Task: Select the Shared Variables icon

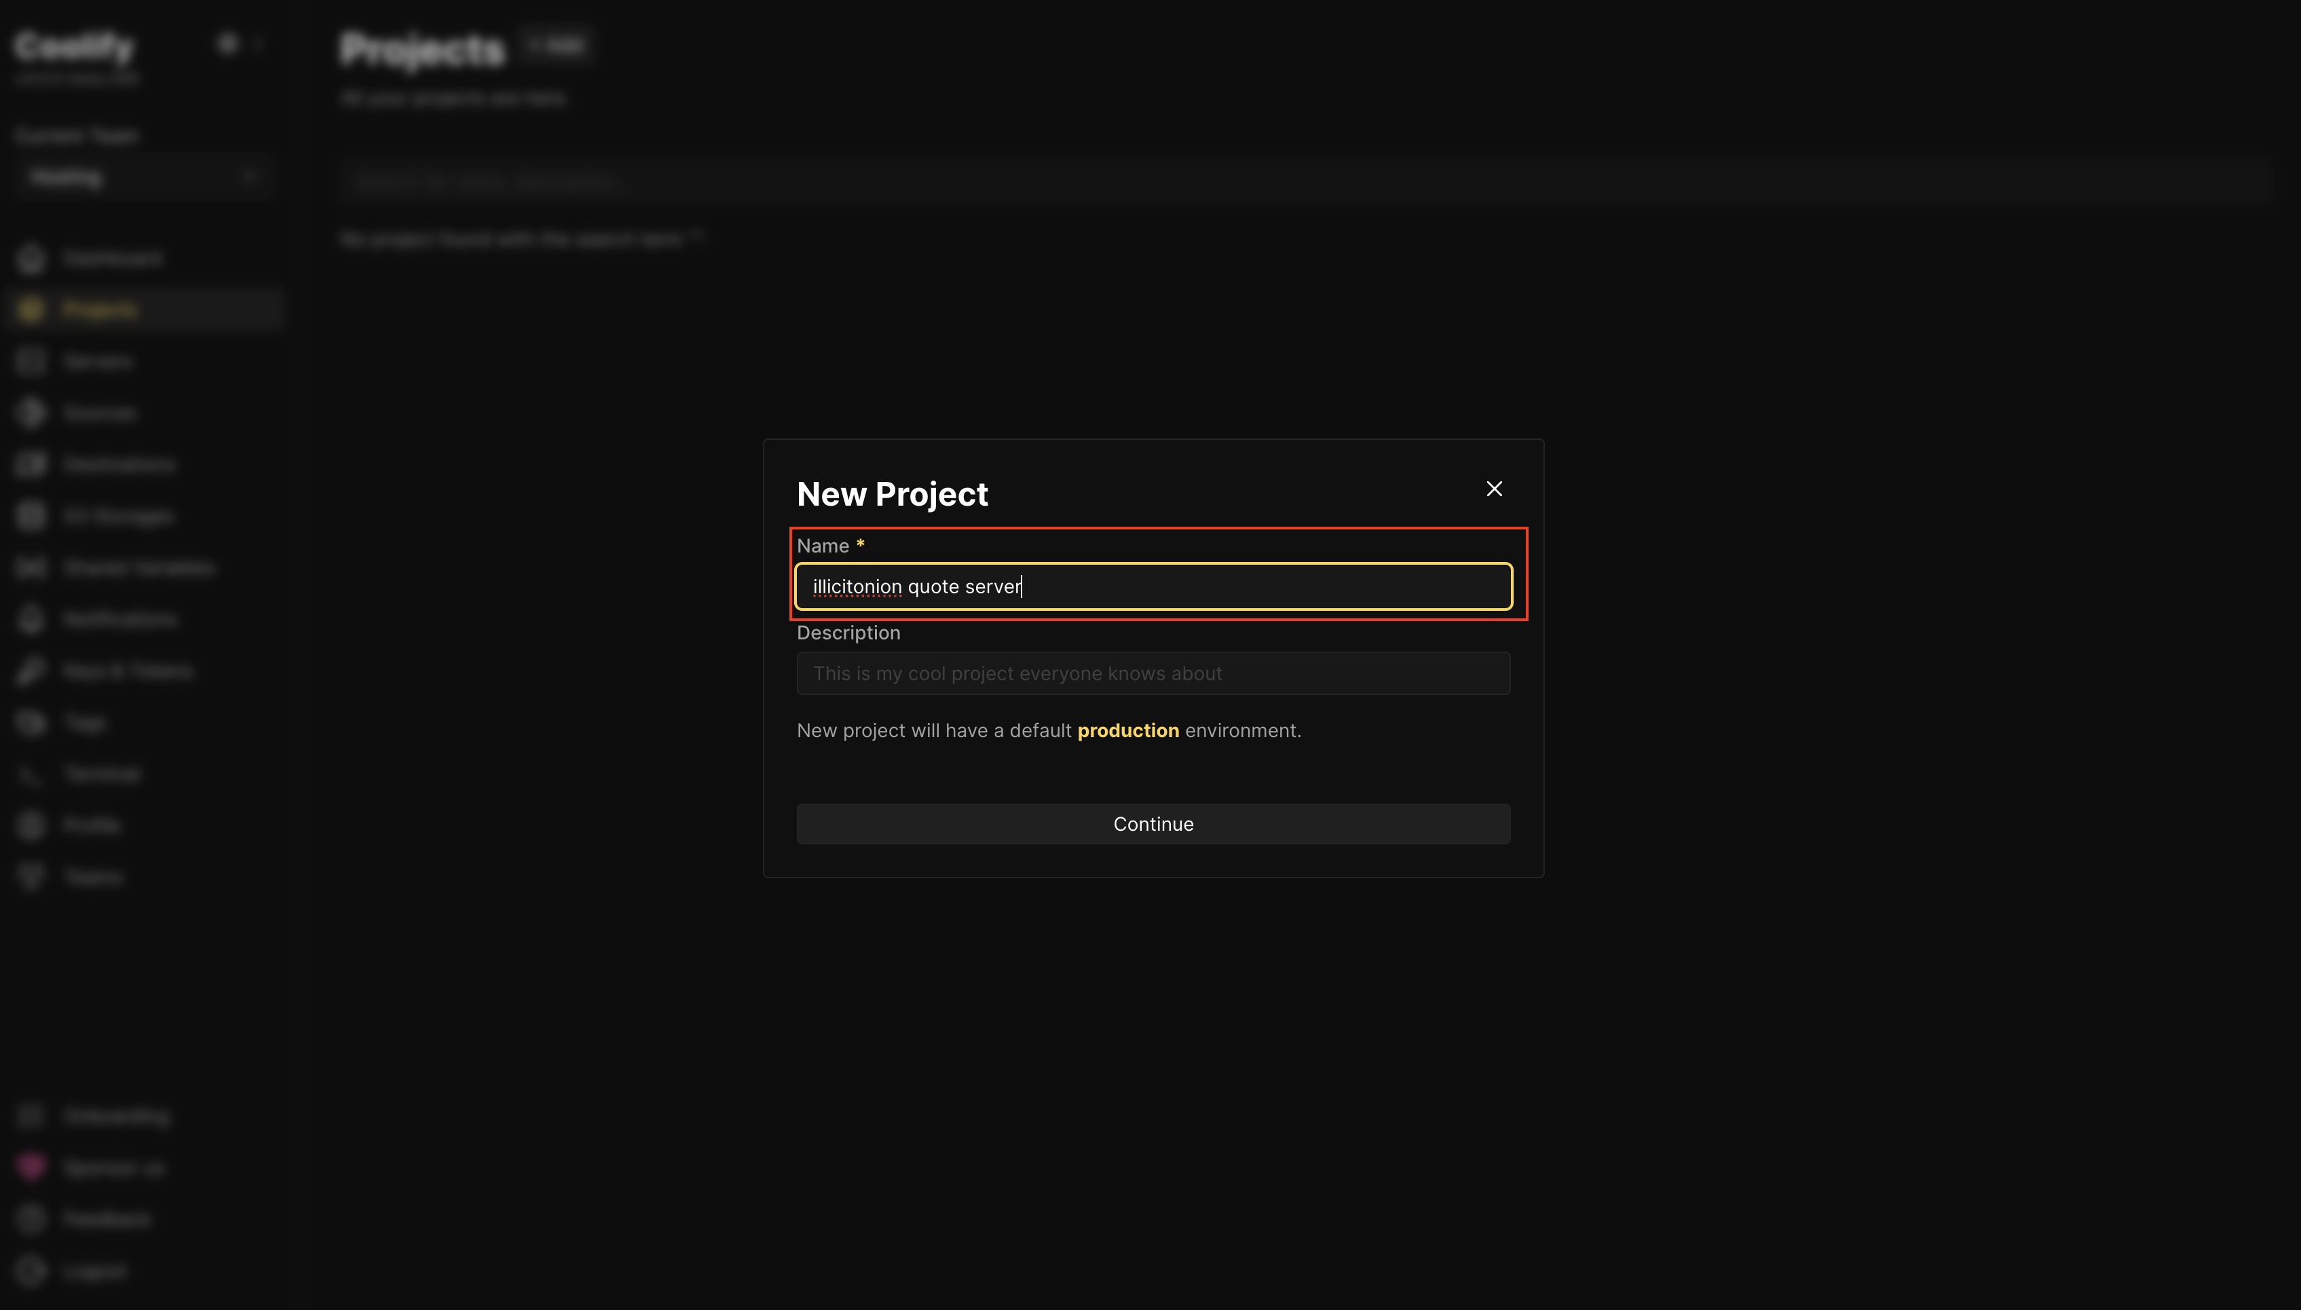Action: click(x=30, y=567)
